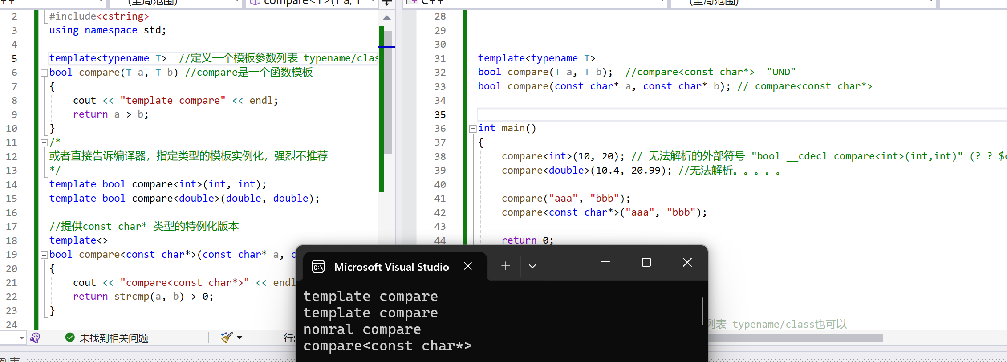Viewport: 1007px width, 362px height.
Task: Click the right editor horizontal scrollbar thumb
Action: tap(795, 338)
